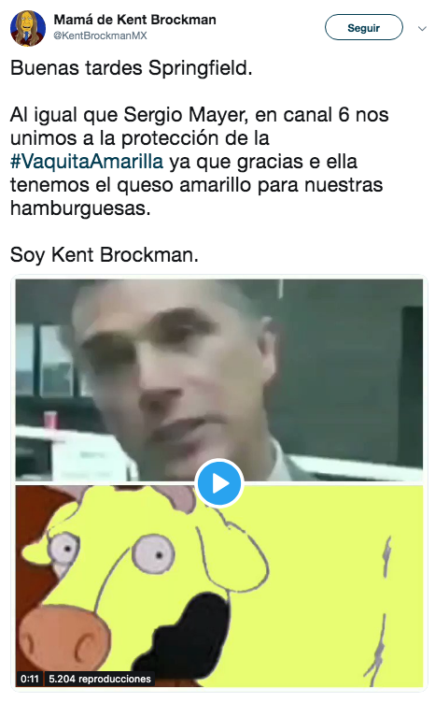Image resolution: width=435 pixels, height=702 pixels.
Task: Click the words "queso amarillo" in the tweet
Action: [184, 185]
